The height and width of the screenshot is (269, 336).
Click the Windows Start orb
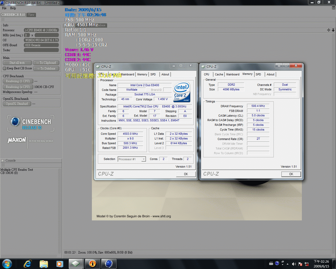[7, 263]
